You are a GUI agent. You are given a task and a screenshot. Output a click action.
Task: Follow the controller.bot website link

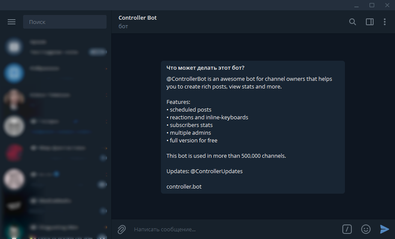[184, 187]
